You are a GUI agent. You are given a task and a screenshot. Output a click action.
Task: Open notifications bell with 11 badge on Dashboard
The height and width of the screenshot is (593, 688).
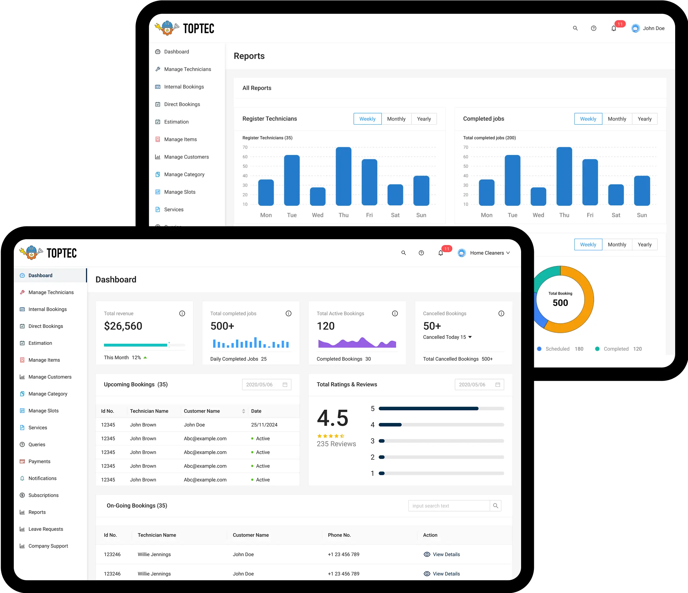441,253
